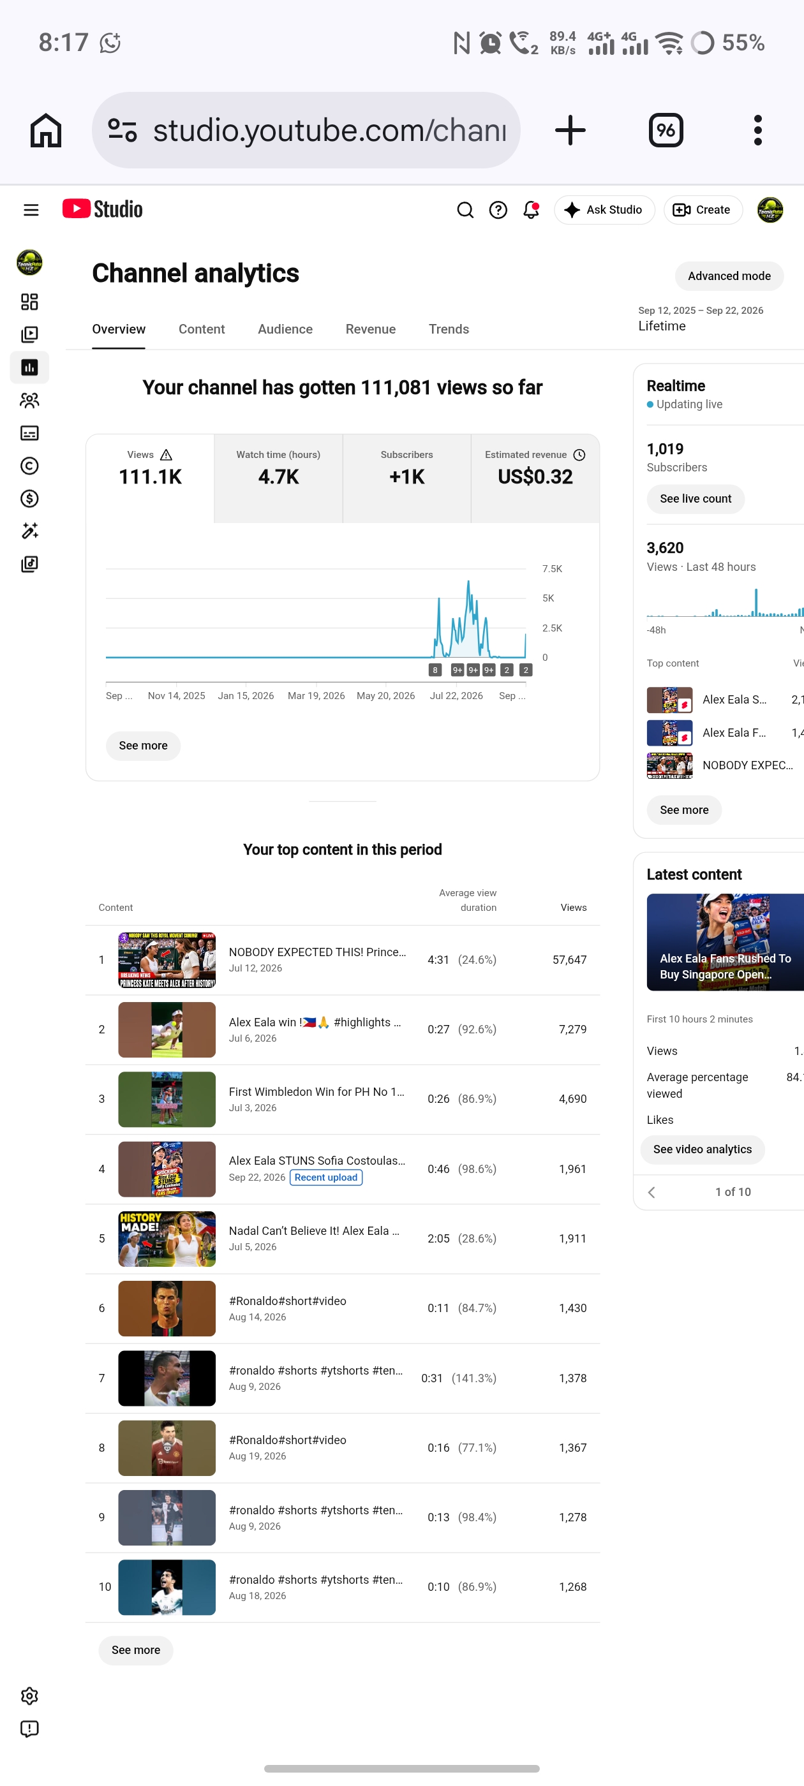Open the help question mark icon
This screenshot has width=804, height=1786.
point(498,210)
